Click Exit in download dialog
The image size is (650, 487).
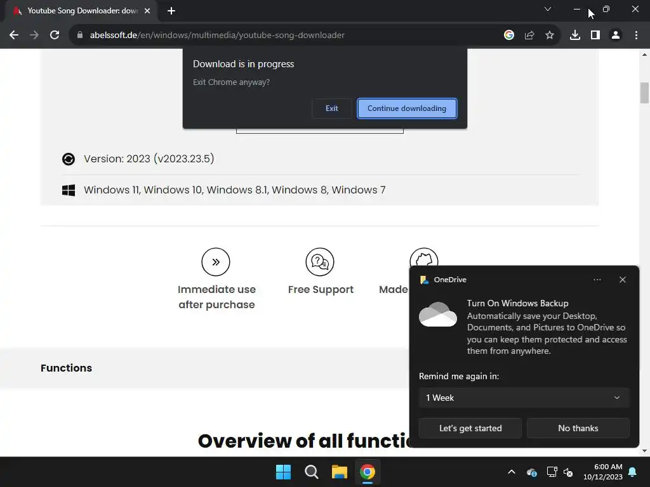[331, 108]
